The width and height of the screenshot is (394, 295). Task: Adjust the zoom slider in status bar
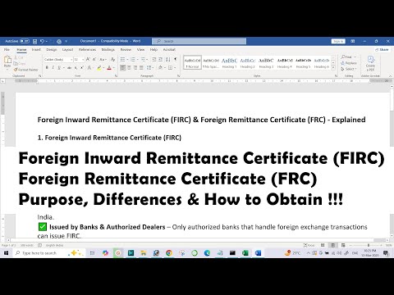[x=369, y=245]
